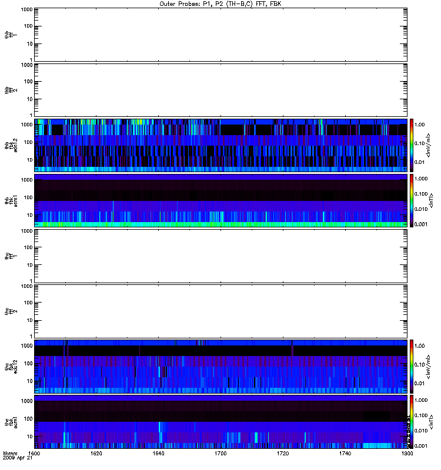
Task: Click the empty first thc FFT panel
Action: (220, 256)
